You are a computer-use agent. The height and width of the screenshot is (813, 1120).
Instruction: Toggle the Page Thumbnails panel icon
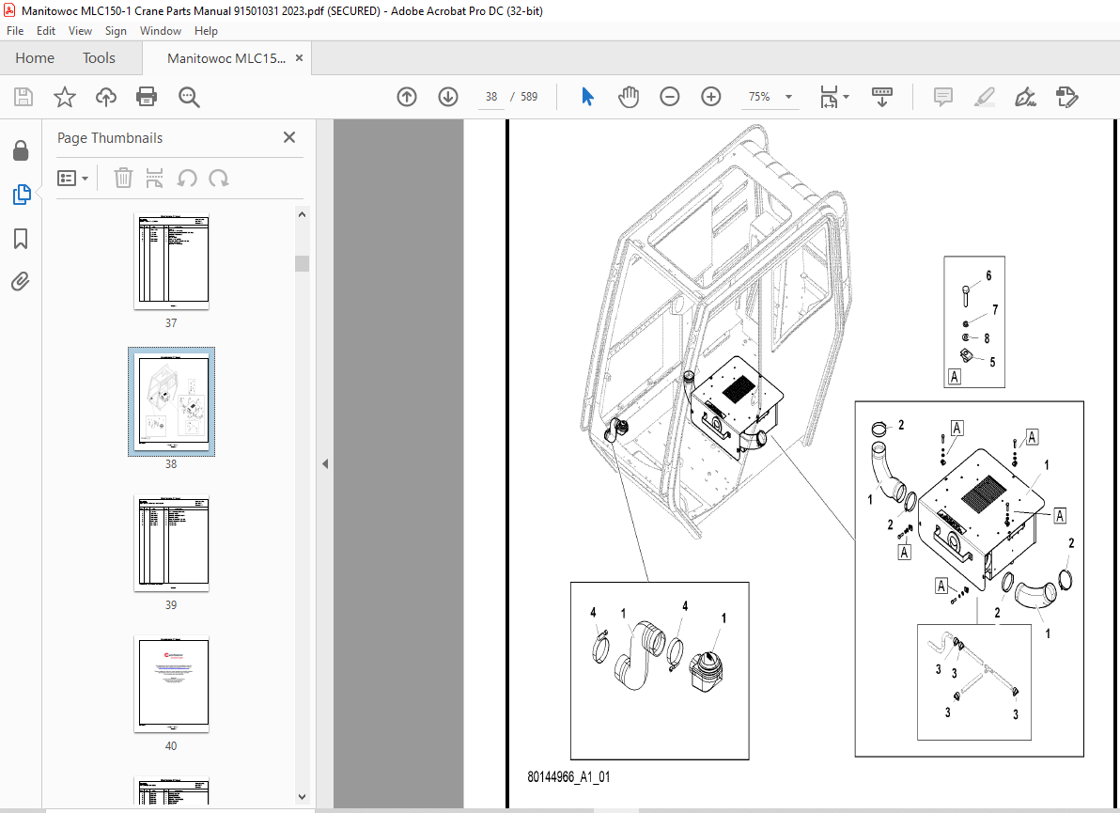(x=22, y=195)
